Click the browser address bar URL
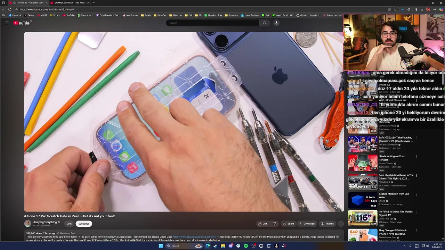This screenshot has width=445, height=250. (x=47, y=9)
